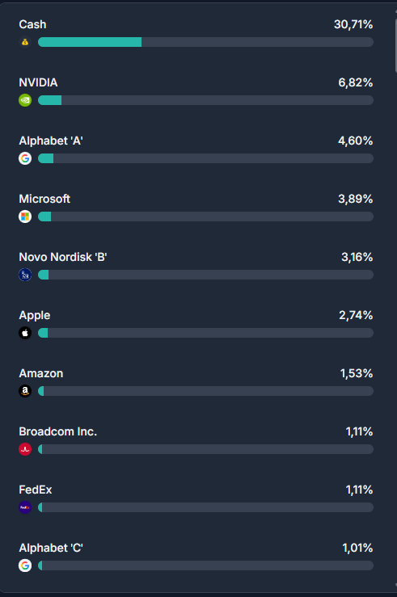Select the FedEx holding name
This screenshot has width=397, height=597.
[x=36, y=490]
